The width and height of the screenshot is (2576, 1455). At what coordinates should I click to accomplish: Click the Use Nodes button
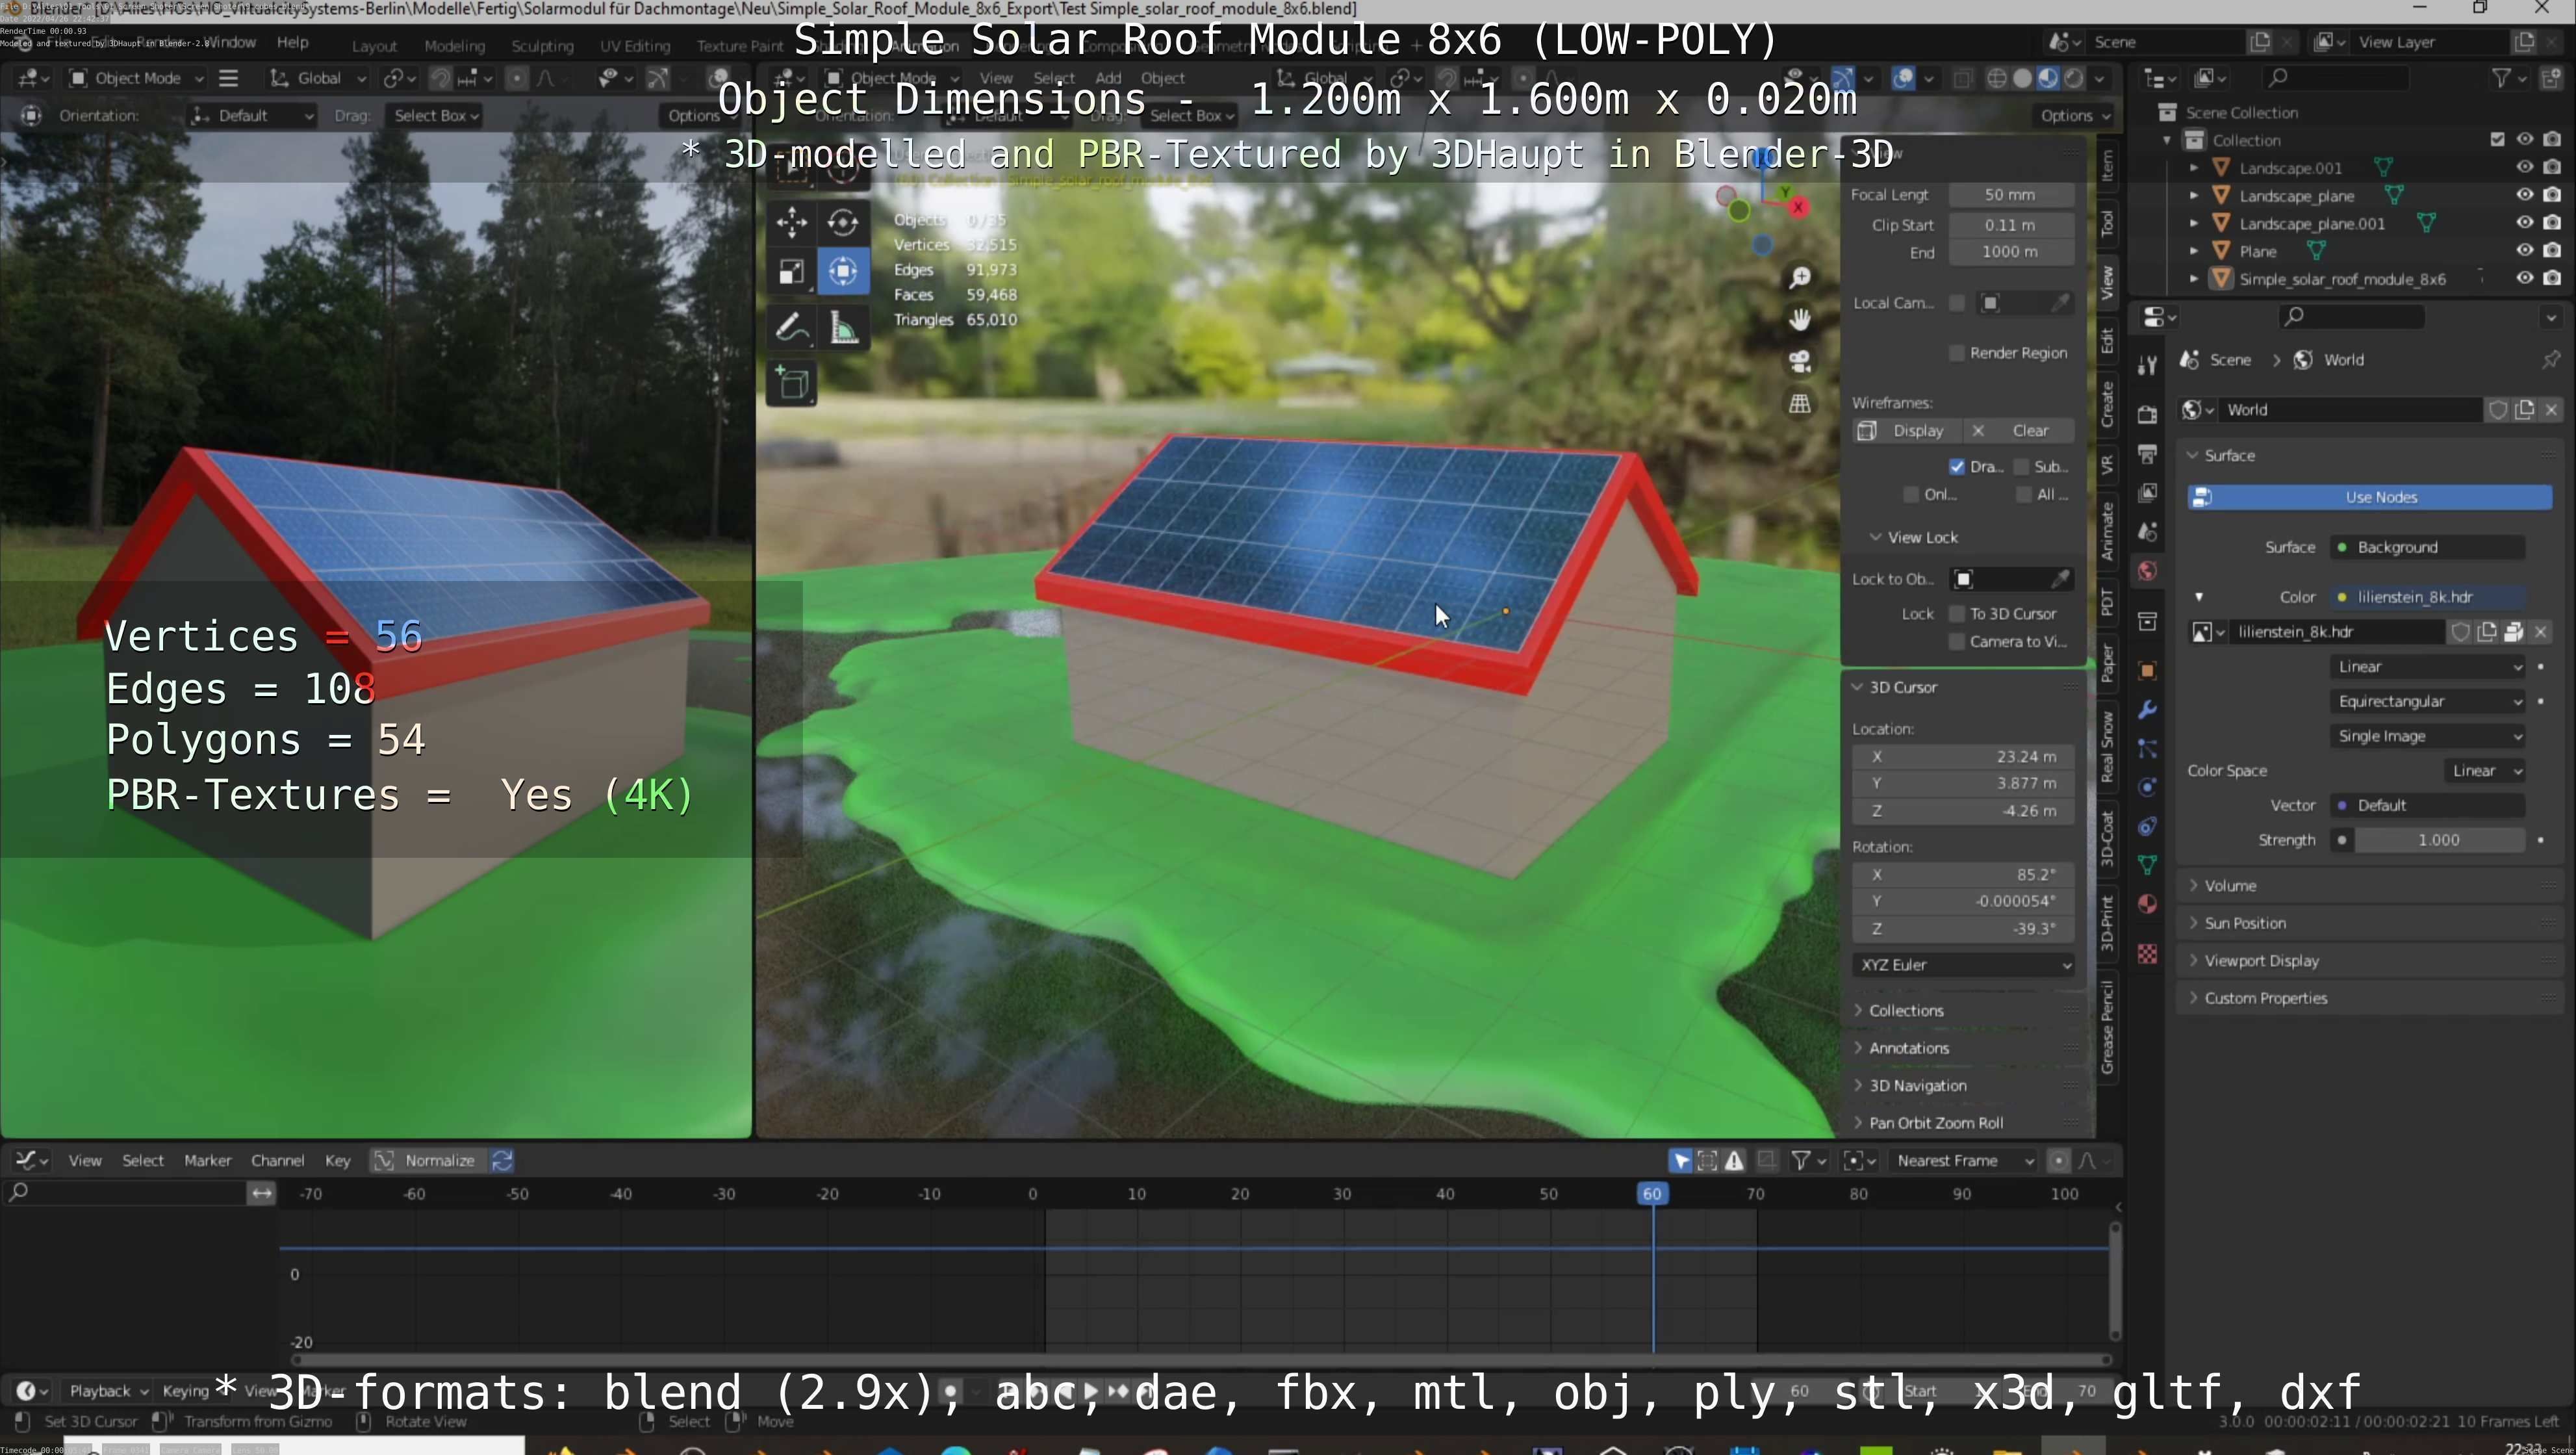[x=2369, y=497]
